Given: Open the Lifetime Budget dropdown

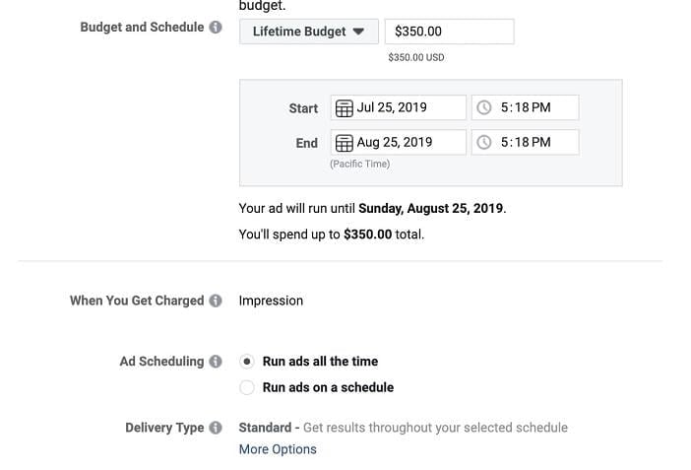Looking at the screenshot, I should [307, 32].
